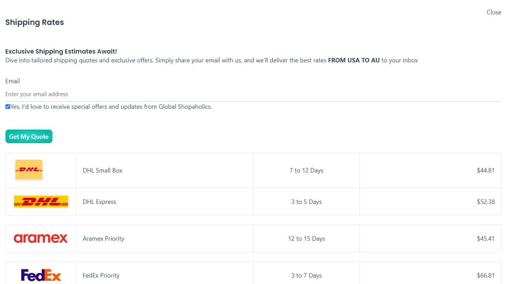Click the DHL Express logo

click(41, 201)
